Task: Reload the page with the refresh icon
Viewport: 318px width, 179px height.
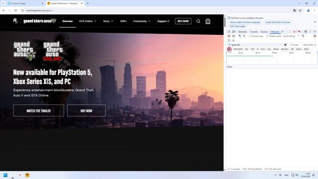Action: (x=15, y=10)
